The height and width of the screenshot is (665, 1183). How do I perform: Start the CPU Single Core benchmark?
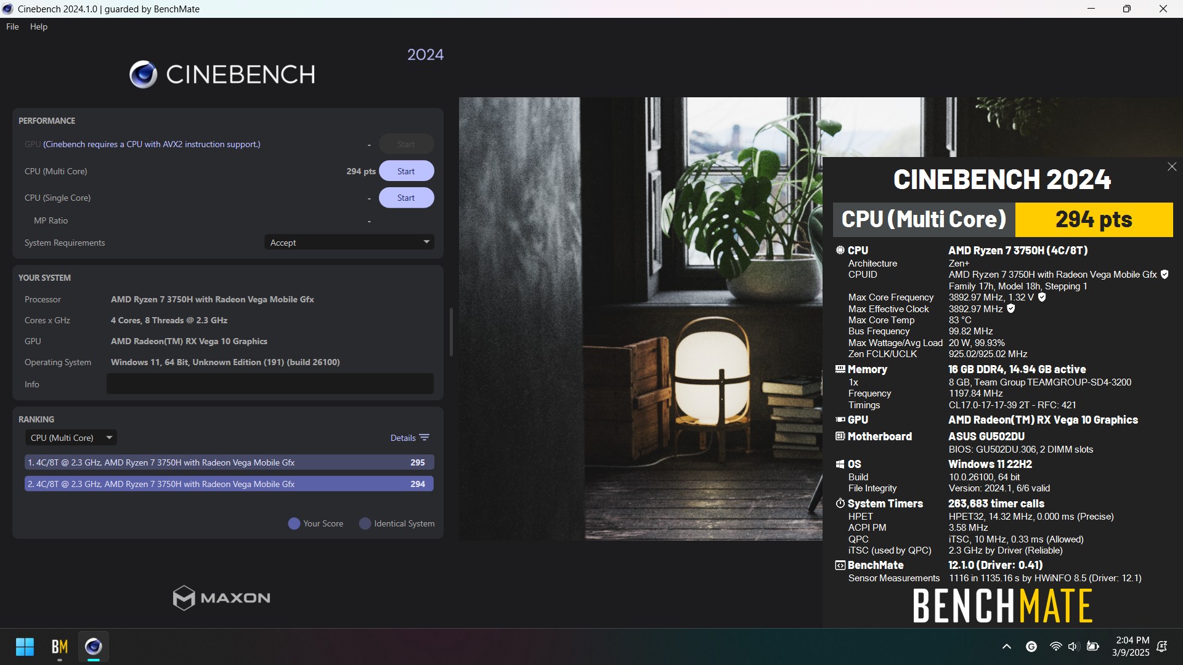click(406, 198)
